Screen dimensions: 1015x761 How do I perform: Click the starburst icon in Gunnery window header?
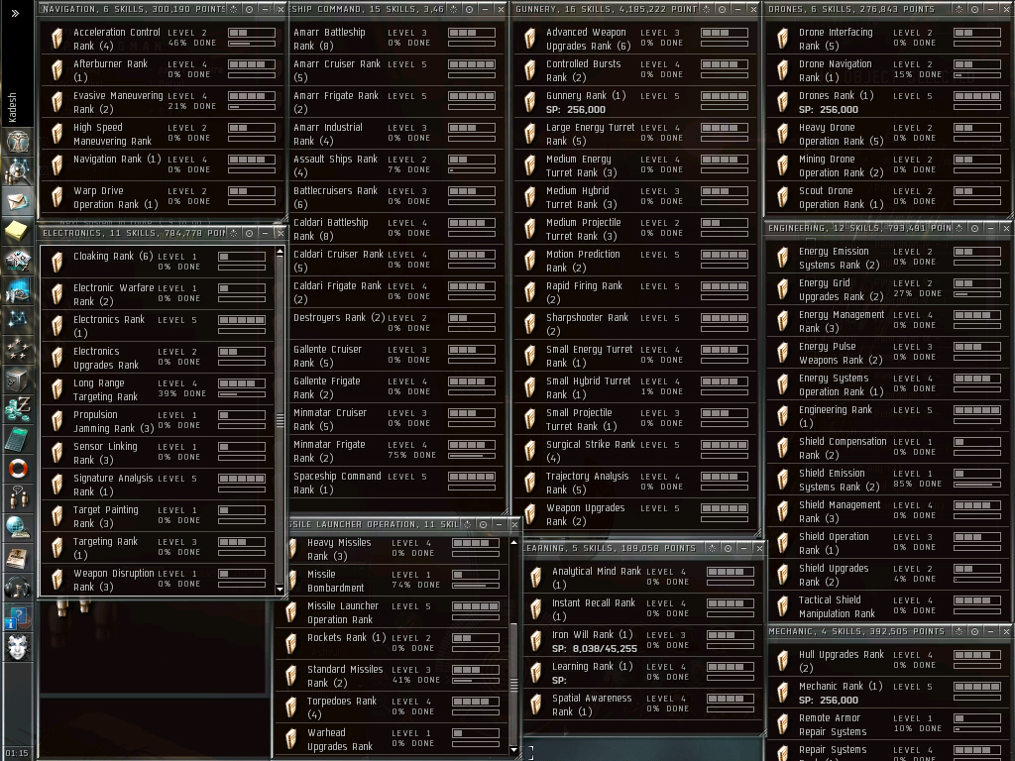pos(706,9)
